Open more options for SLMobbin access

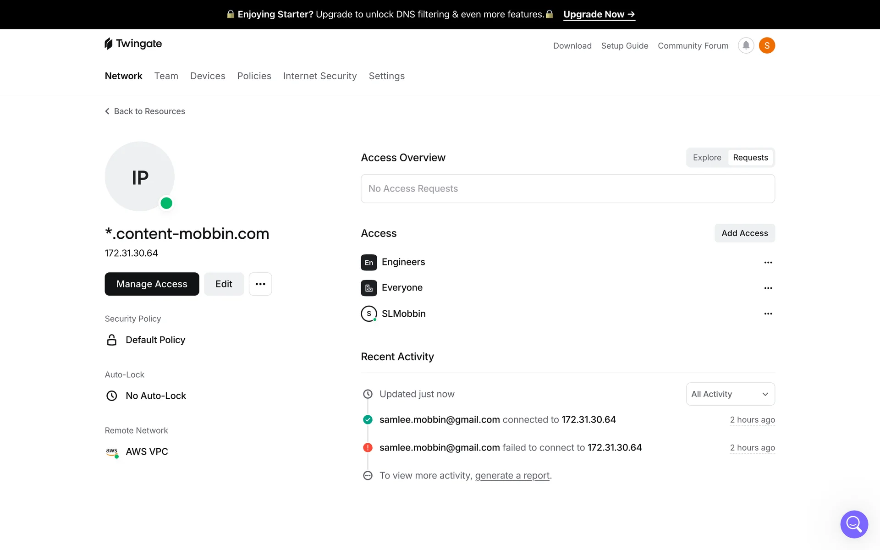(768, 313)
